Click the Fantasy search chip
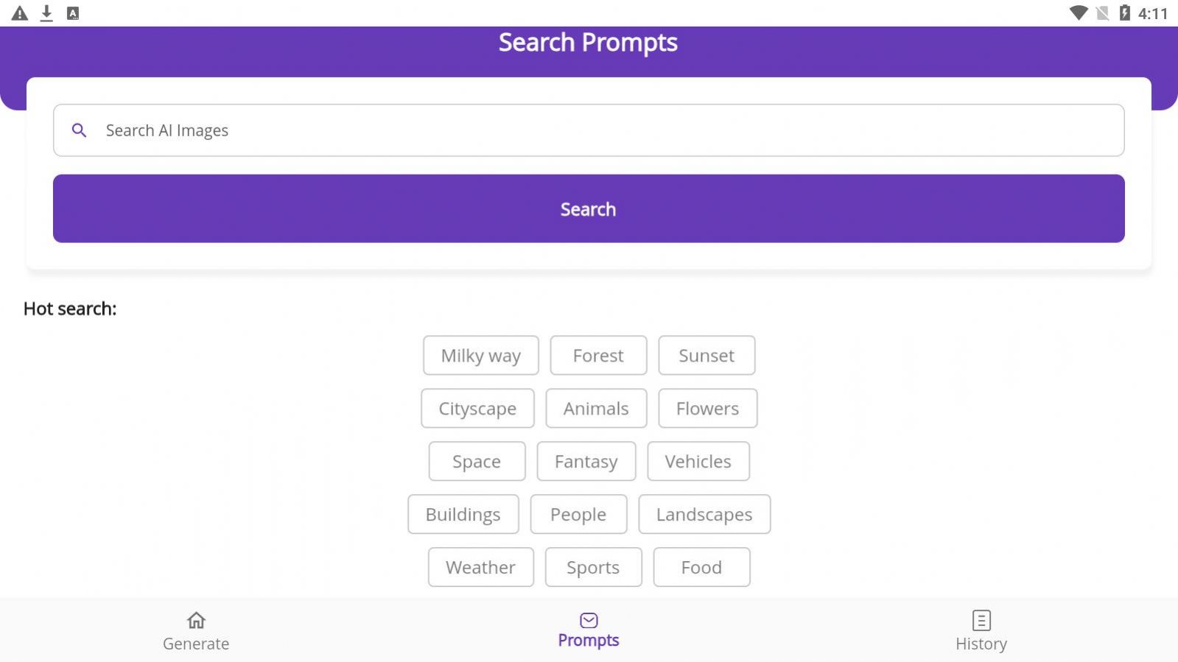 point(586,461)
